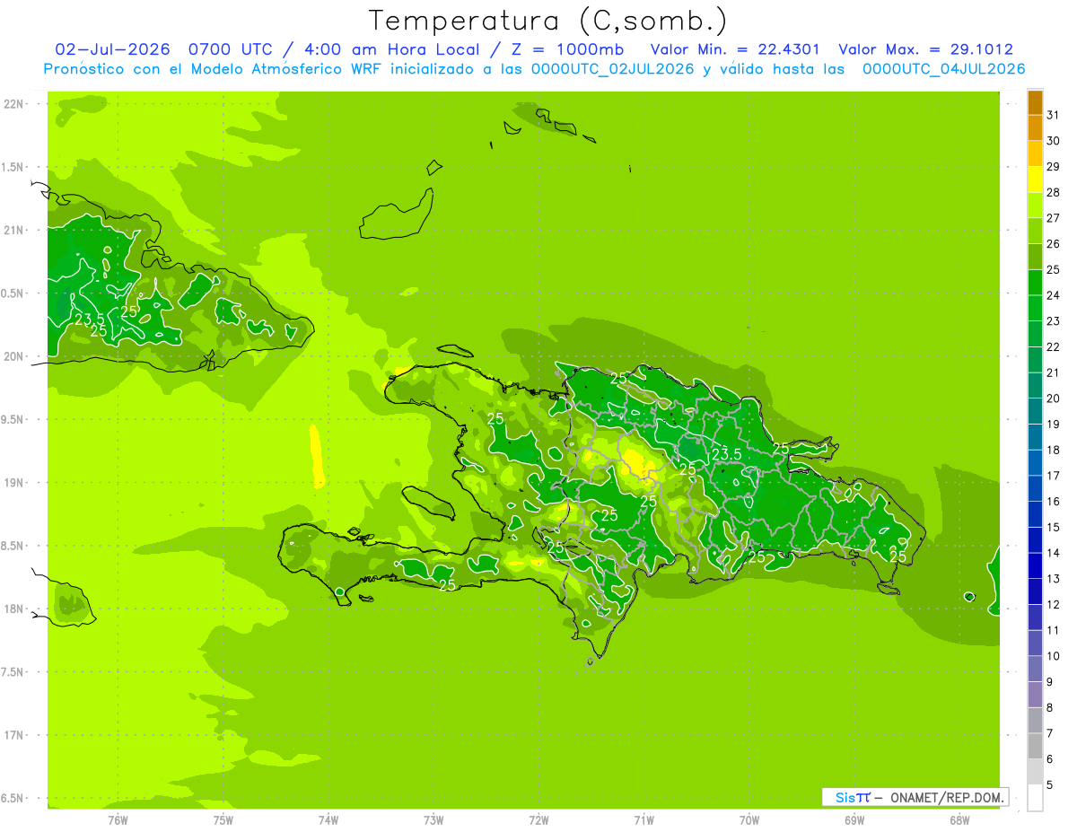Click the longitude axis label "74W"
The image size is (1077, 832).
coord(328,820)
